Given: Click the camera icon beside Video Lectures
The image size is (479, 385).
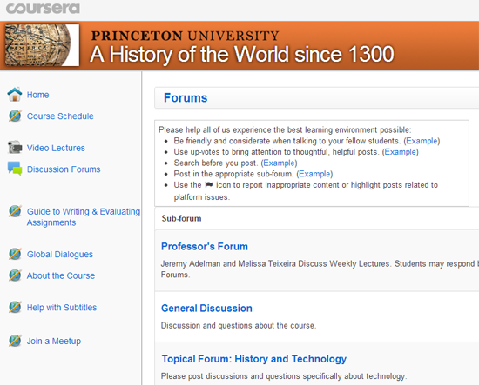Looking at the screenshot, I should pyautogui.click(x=15, y=147).
